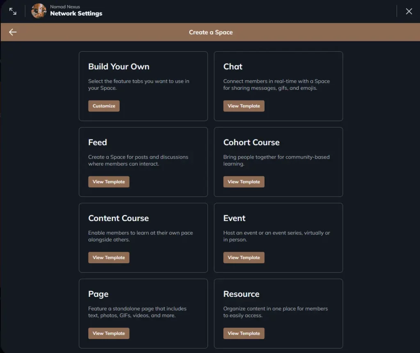View the Page space template
The height and width of the screenshot is (353, 420).
pos(109,333)
